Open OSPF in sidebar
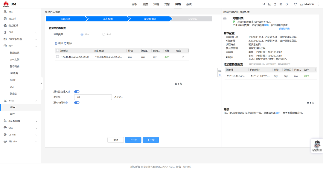The image size is (323, 170). pos(13,80)
